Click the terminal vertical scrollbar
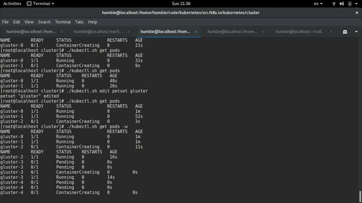 click(x=360, y=196)
